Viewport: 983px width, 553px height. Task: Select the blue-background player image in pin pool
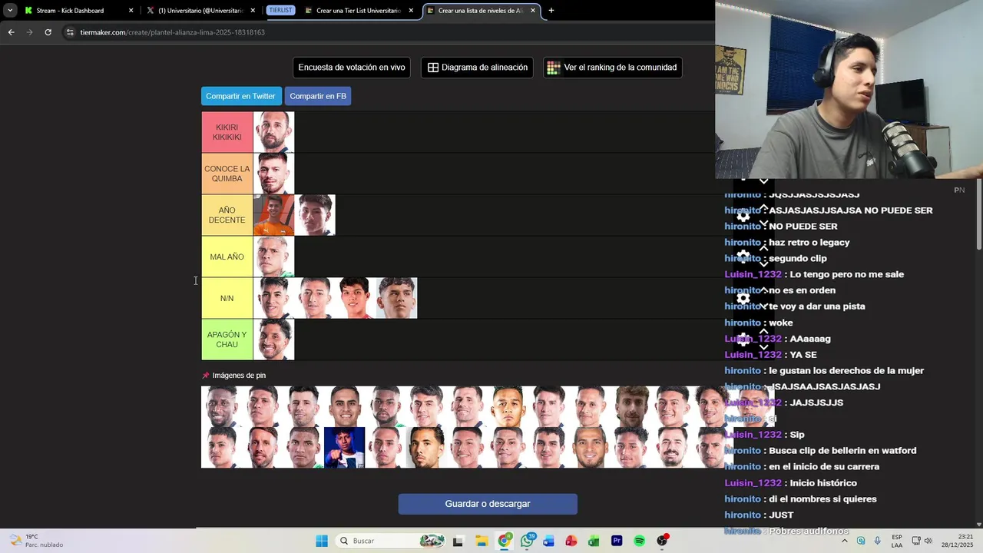coord(345,448)
